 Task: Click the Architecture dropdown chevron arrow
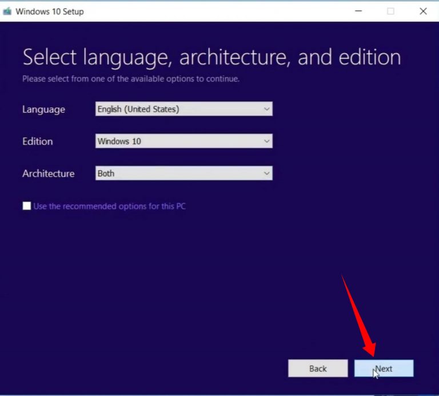266,173
